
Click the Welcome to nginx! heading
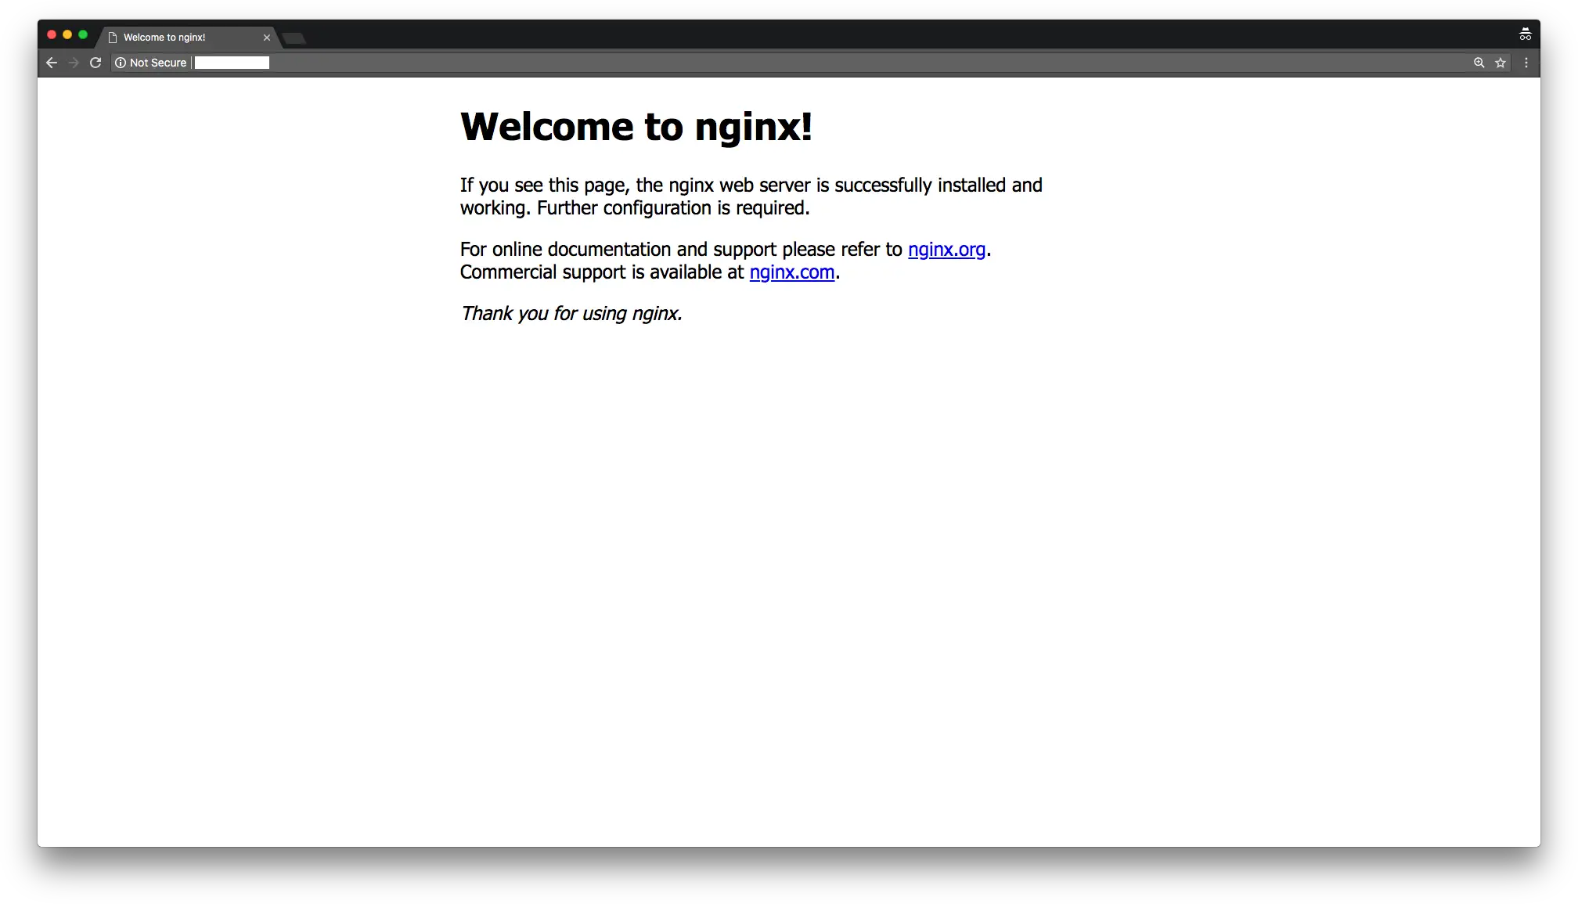[636, 127]
